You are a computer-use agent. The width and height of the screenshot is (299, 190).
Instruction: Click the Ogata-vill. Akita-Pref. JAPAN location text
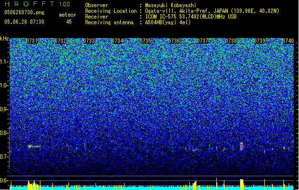(212, 11)
